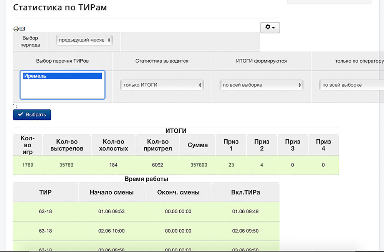Click 'Приз 4' column header

tap(323, 145)
